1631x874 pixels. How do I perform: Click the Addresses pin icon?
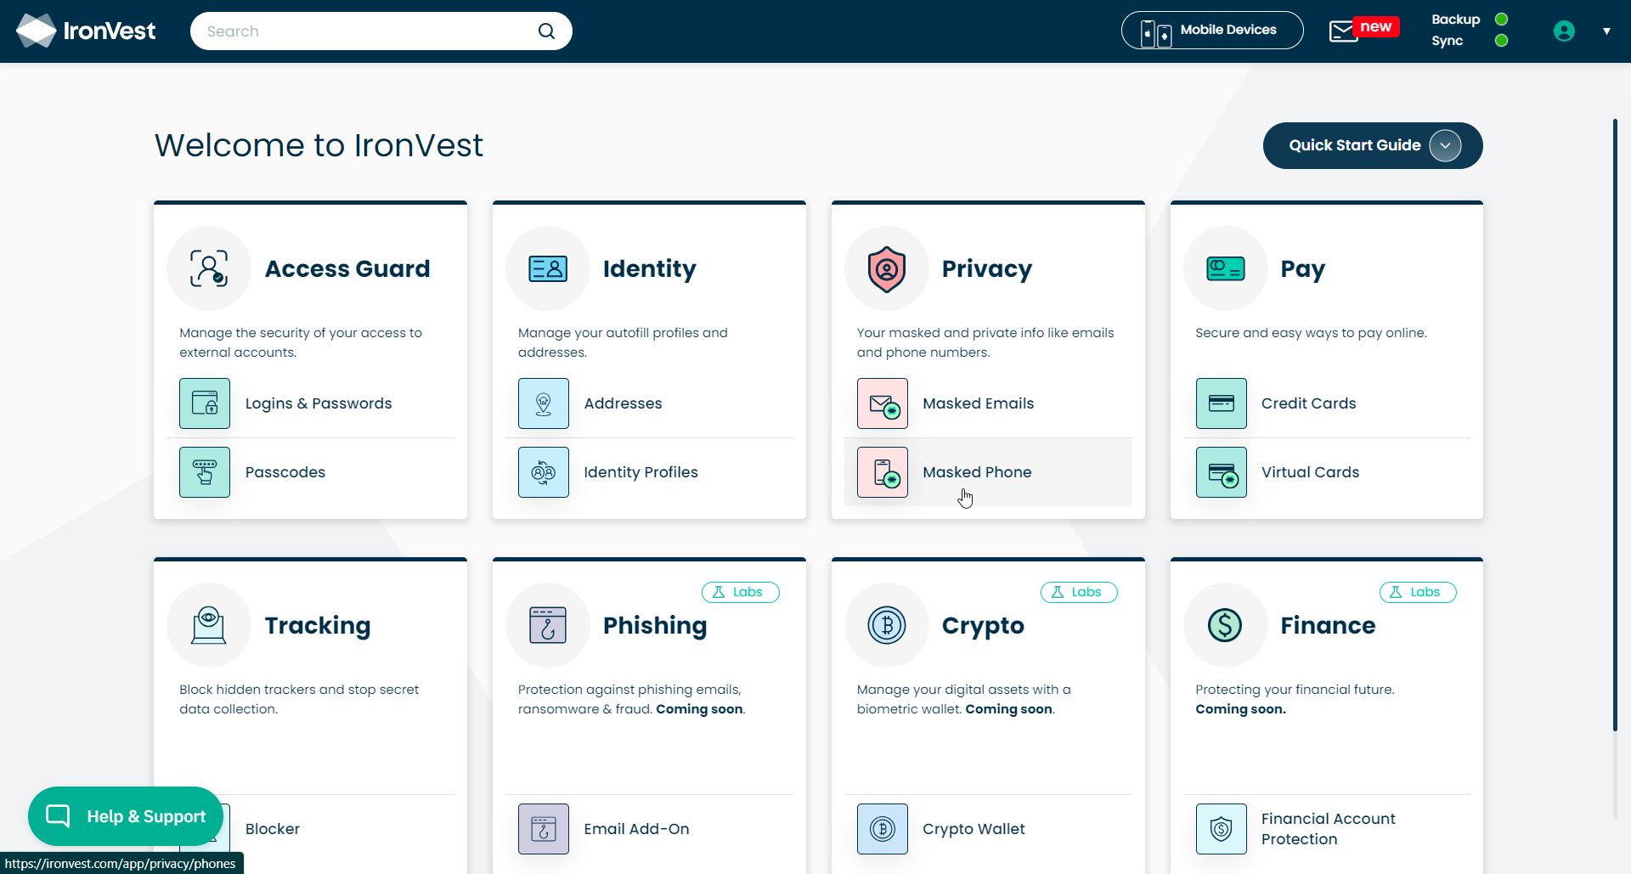(544, 403)
